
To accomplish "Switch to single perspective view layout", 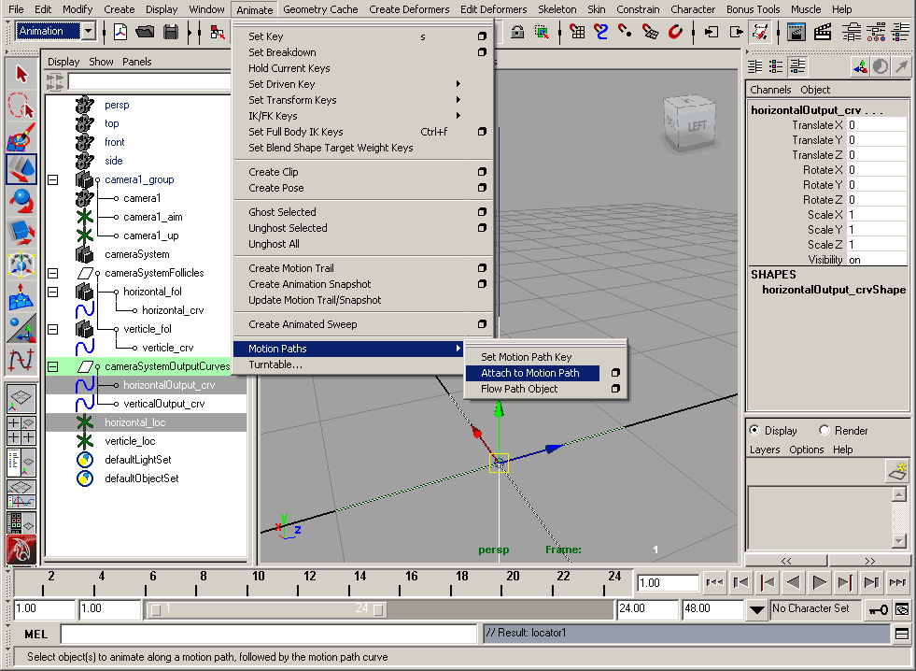I will [x=21, y=399].
